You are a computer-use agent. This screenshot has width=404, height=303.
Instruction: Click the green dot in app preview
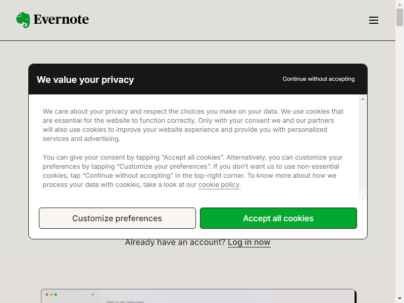tap(56, 294)
